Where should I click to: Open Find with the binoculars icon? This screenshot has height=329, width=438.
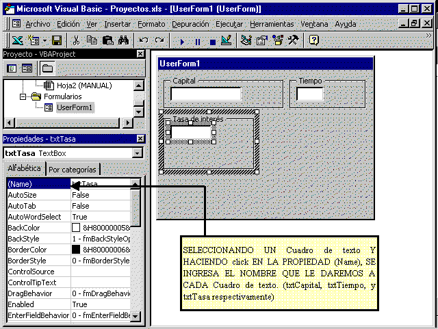point(123,41)
